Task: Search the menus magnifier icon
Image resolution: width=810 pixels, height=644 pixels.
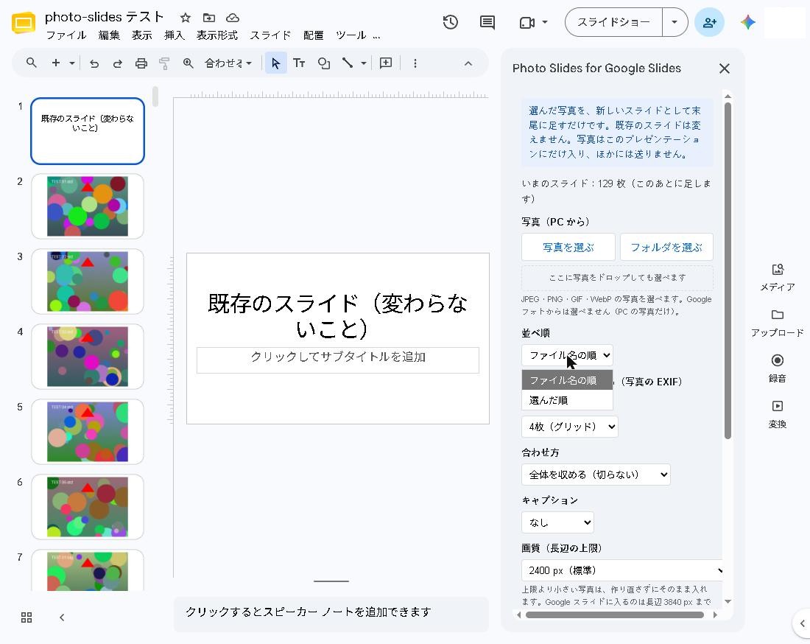Action: 32,63
